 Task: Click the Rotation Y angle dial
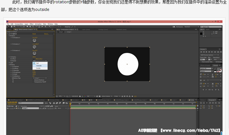[34, 47]
